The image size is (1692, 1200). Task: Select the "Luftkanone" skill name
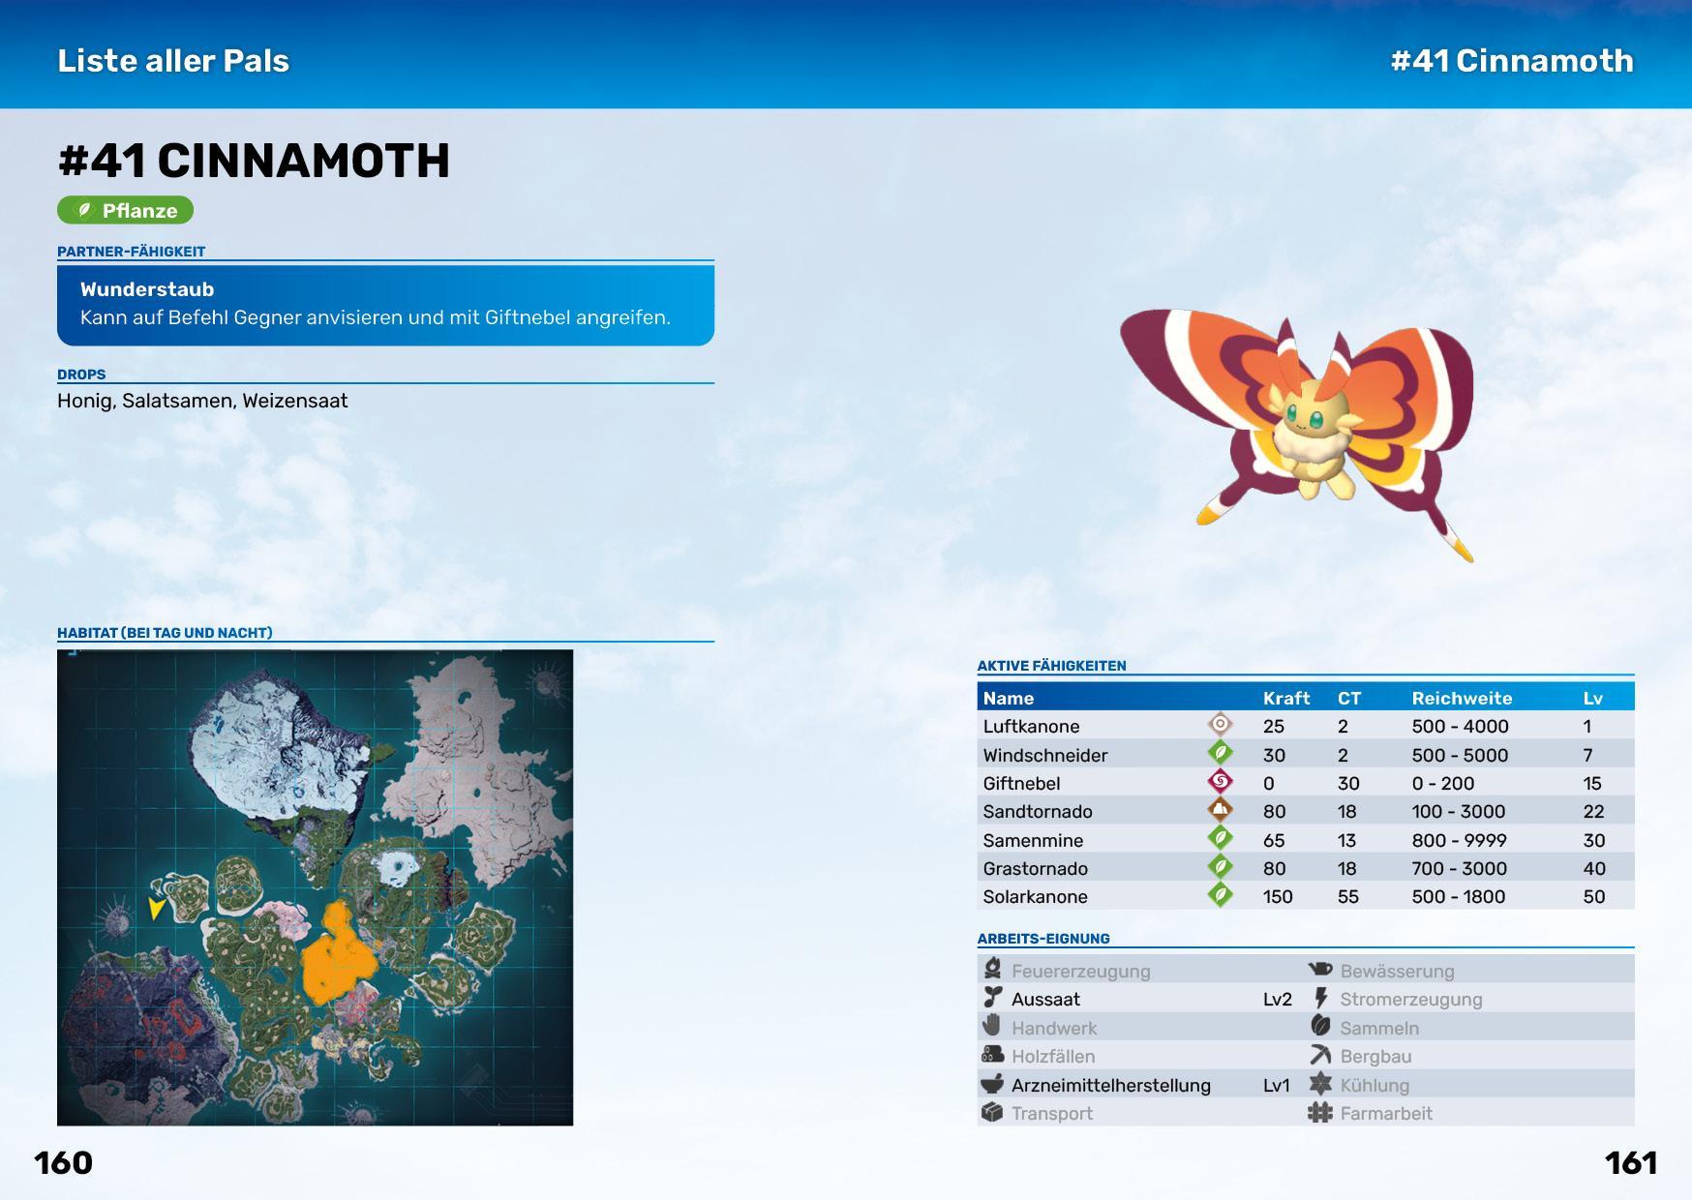1031,726
